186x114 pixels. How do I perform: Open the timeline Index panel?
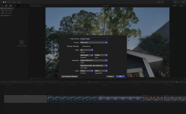(x=5, y=82)
